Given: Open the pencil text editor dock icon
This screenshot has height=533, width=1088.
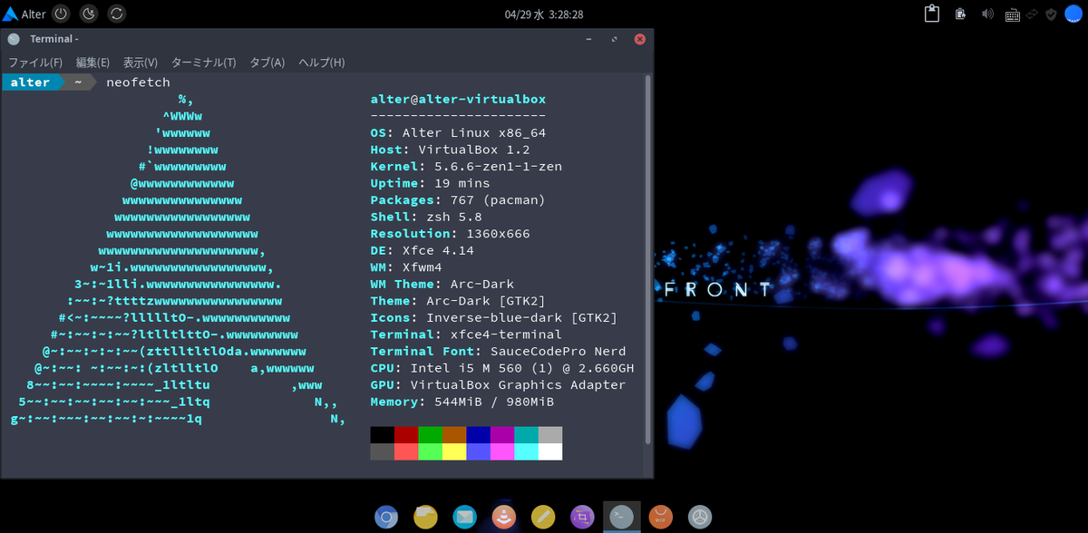Looking at the screenshot, I should pos(543,517).
